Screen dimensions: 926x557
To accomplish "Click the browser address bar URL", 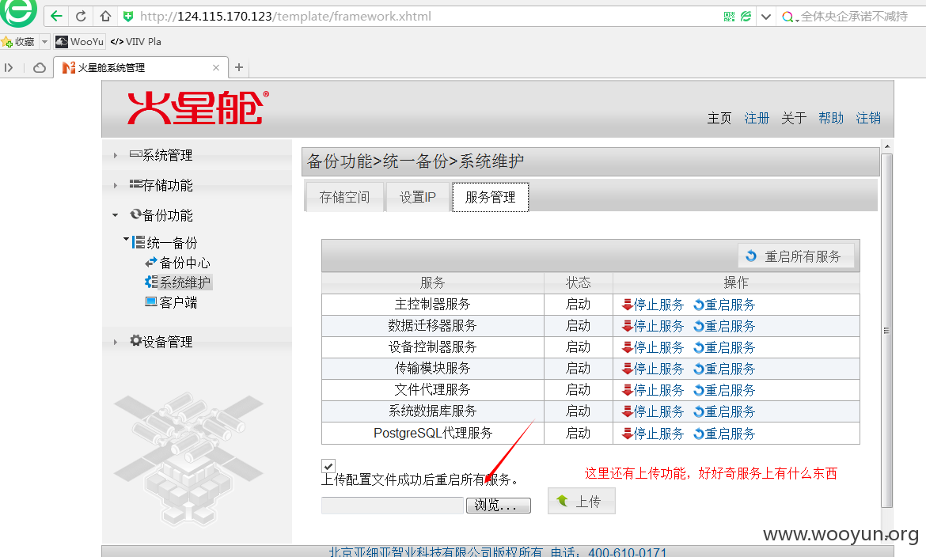I will click(285, 17).
